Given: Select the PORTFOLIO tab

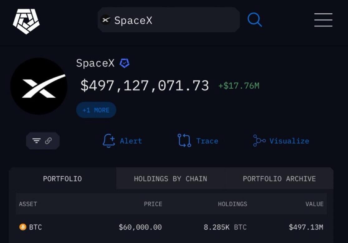Looking at the screenshot, I should 62,179.
